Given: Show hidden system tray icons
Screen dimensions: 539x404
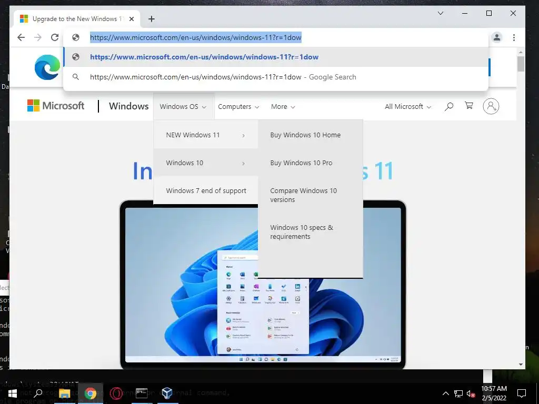Looking at the screenshot, I should (445, 393).
